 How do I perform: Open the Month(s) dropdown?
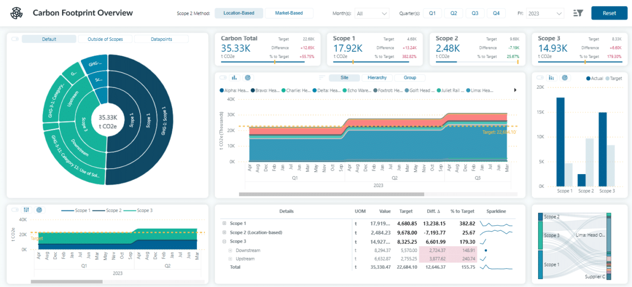pos(372,13)
